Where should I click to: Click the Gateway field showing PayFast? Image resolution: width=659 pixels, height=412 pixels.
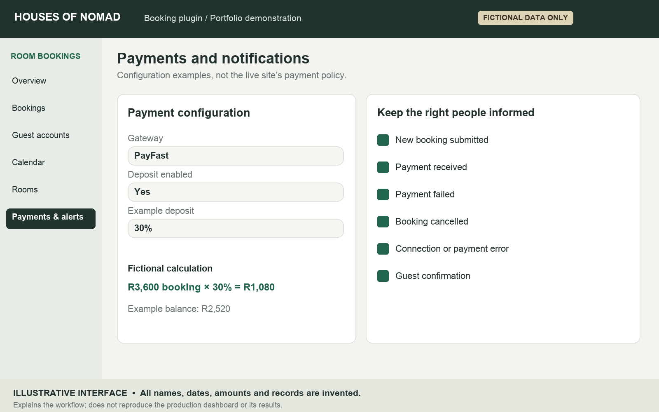[x=236, y=156]
